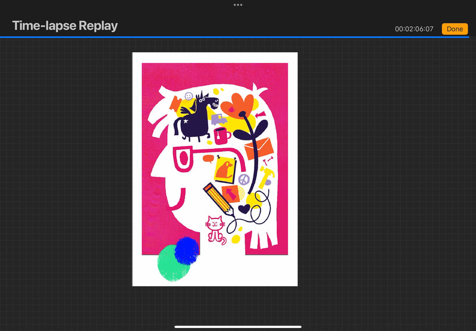Tap the three-dot multitasking menu at top
Image resolution: width=476 pixels, height=331 pixels.
coord(238,5)
